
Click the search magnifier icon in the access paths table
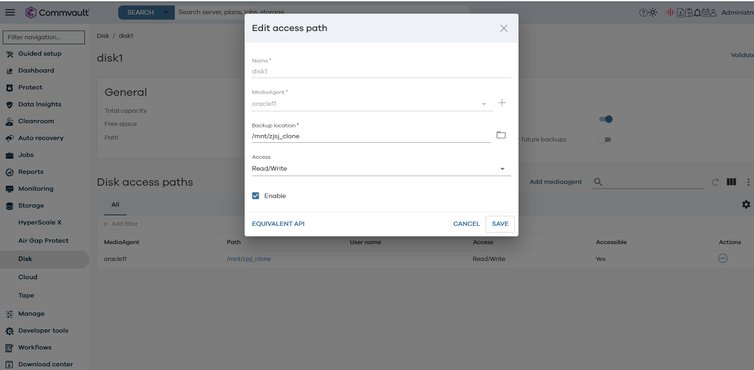pyautogui.click(x=598, y=182)
